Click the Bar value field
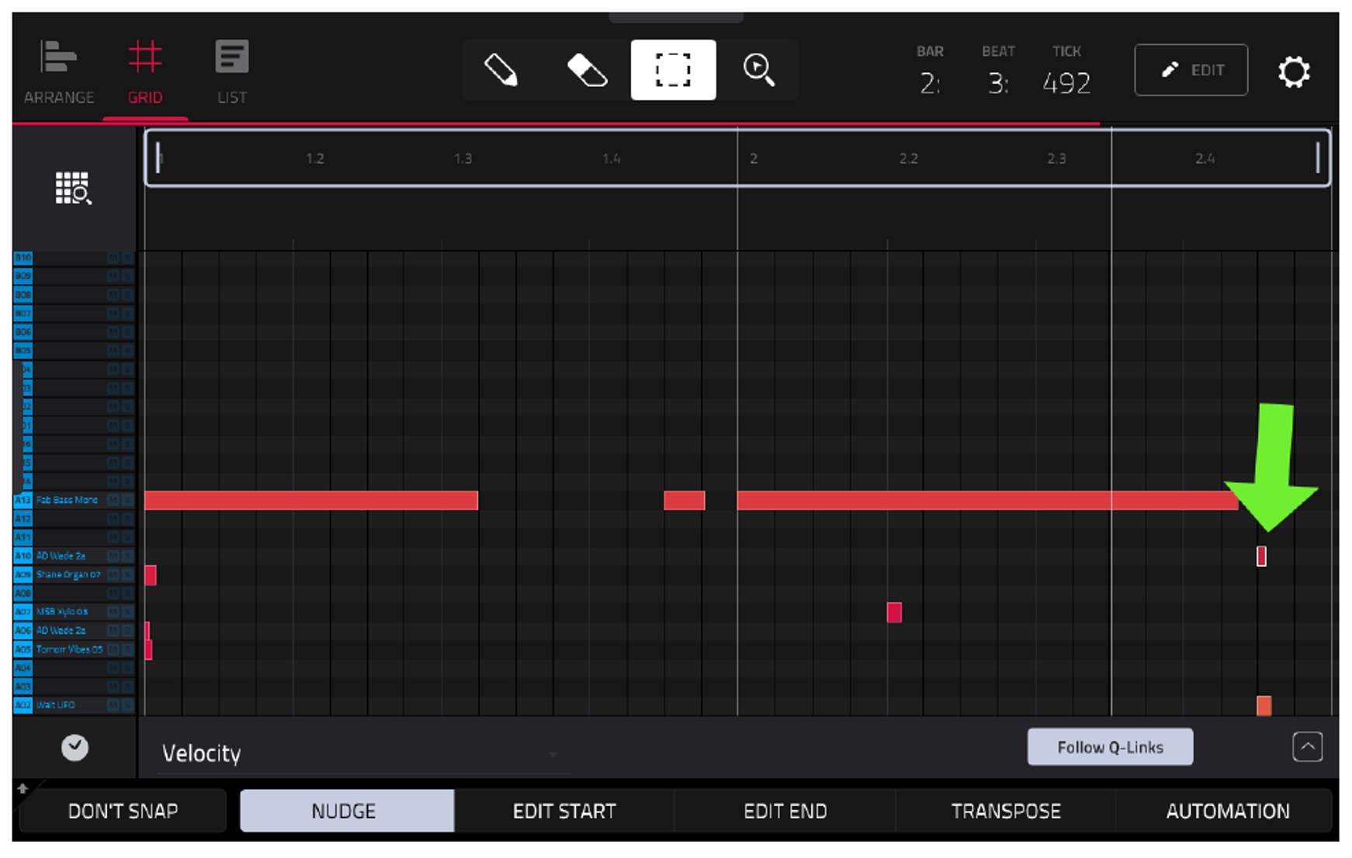 coord(930,82)
